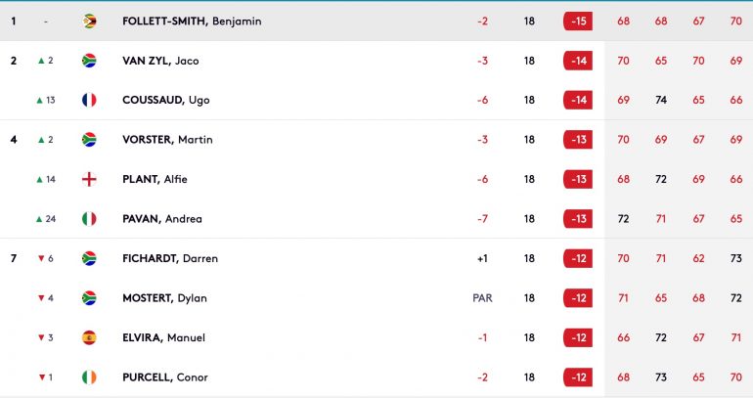This screenshot has width=753, height=398.
Task: Click France flag next to Coussaud
Action: coord(89,100)
